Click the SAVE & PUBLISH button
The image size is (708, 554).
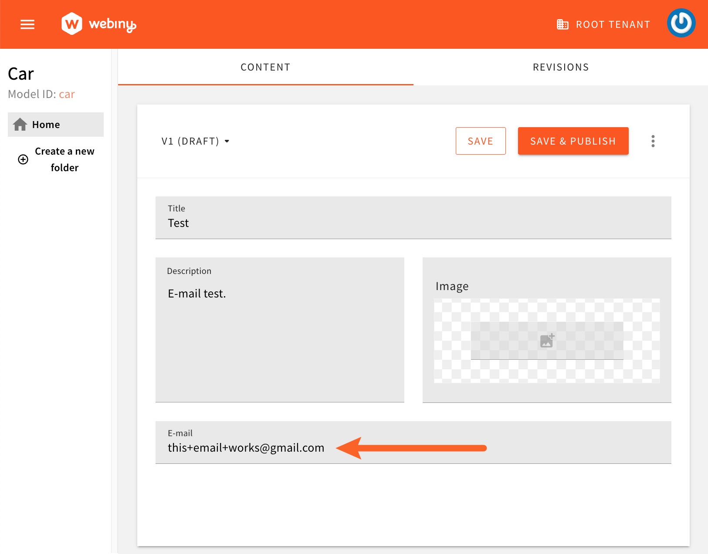(x=573, y=141)
